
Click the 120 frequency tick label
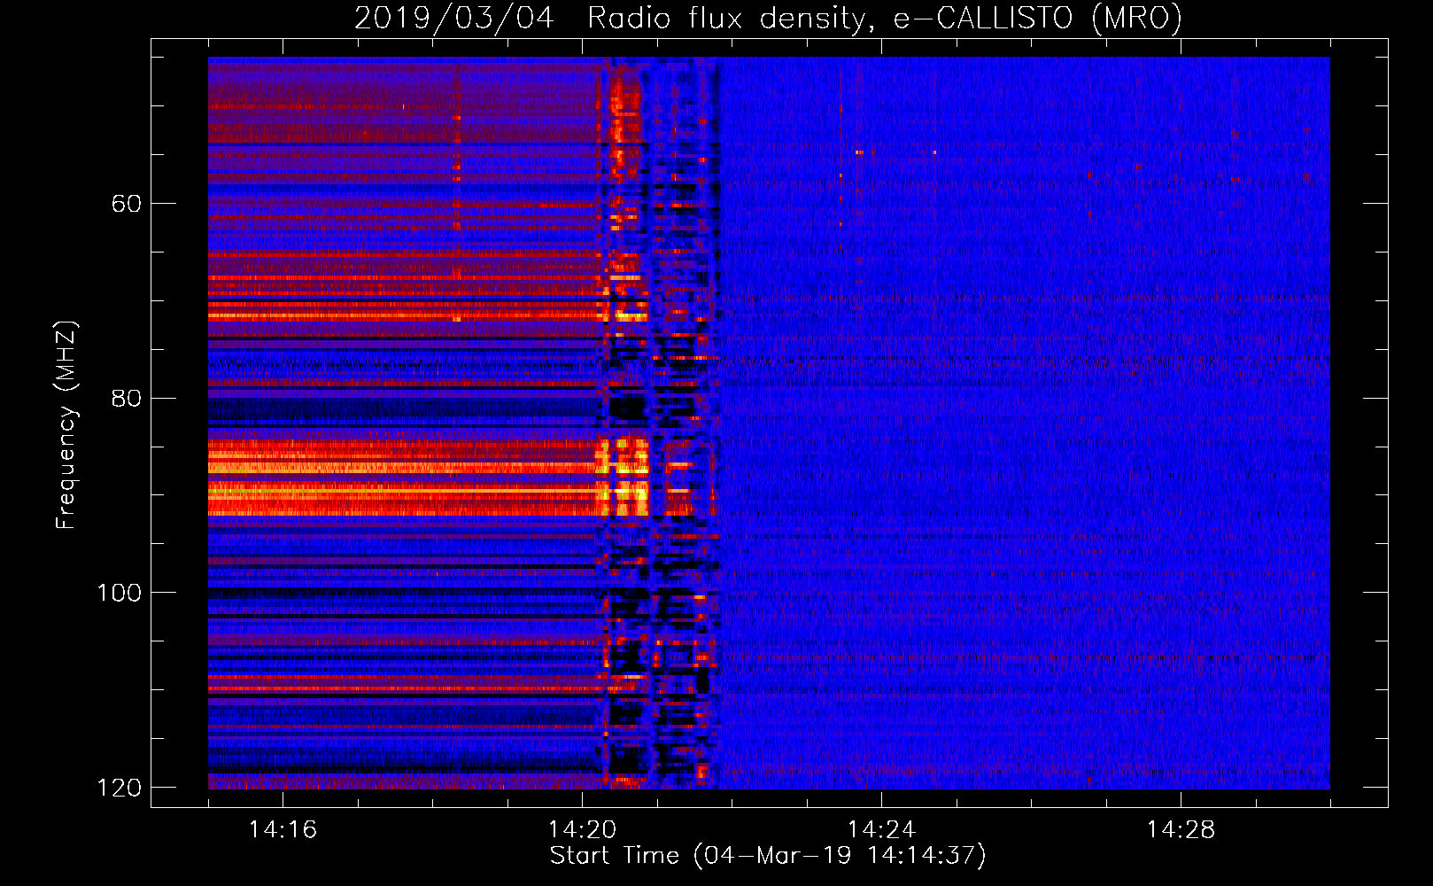[x=119, y=788]
